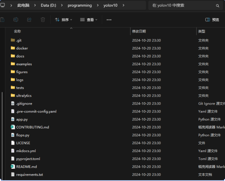Screen dimensions: 225x181
Task: Click the paste clipboard icon in toolbar
Action: point(2,20)
